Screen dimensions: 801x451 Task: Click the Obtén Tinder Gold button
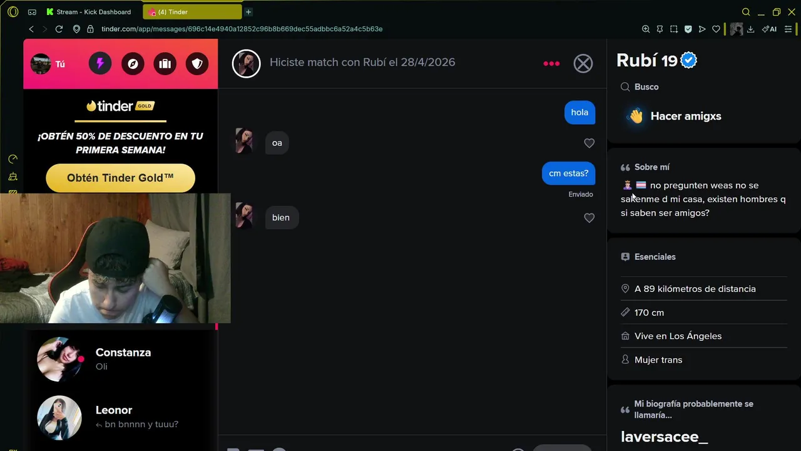point(120,178)
